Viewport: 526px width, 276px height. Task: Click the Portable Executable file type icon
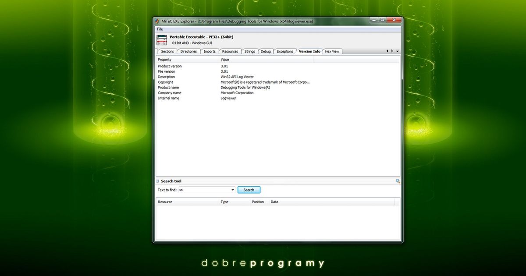point(162,40)
